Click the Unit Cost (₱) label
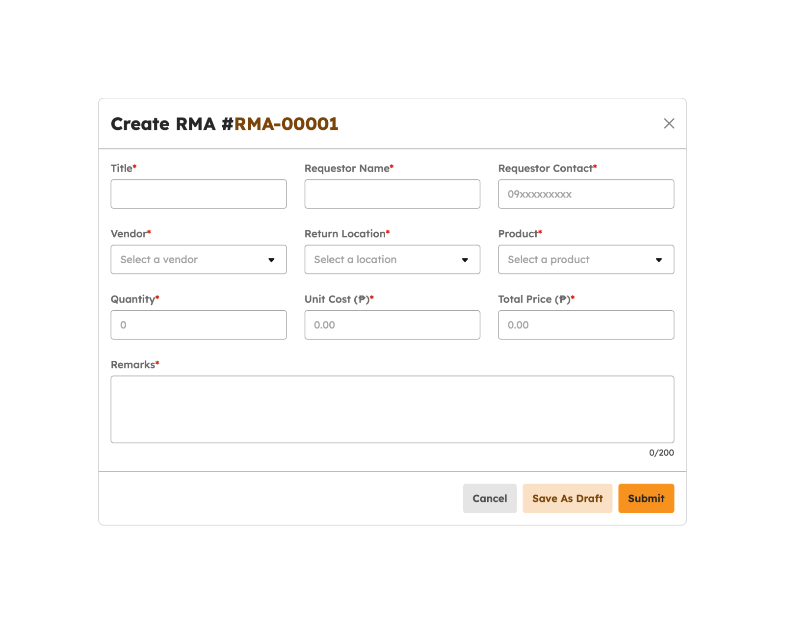Image resolution: width=785 pixels, height=624 pixels. click(x=339, y=300)
